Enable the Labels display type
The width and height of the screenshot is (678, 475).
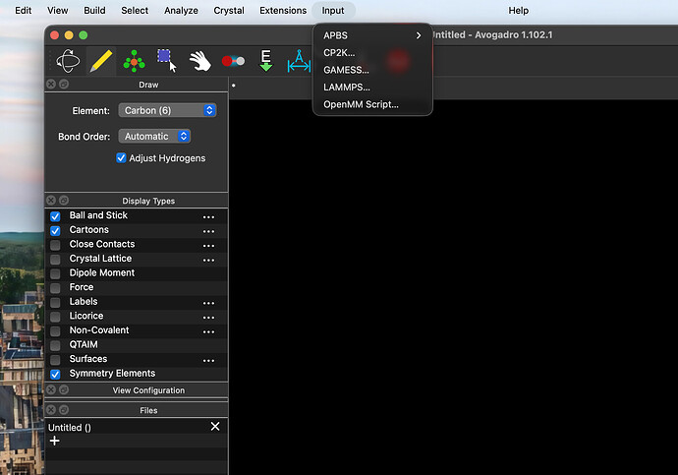55,302
